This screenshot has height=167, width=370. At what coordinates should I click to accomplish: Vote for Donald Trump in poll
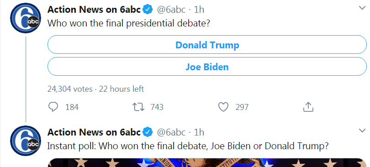[207, 45]
